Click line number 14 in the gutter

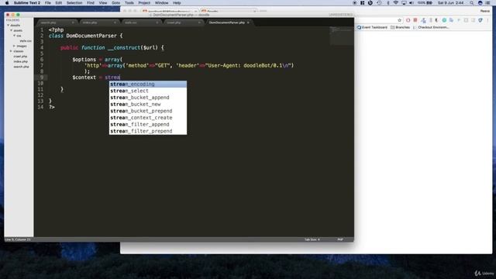(40, 107)
